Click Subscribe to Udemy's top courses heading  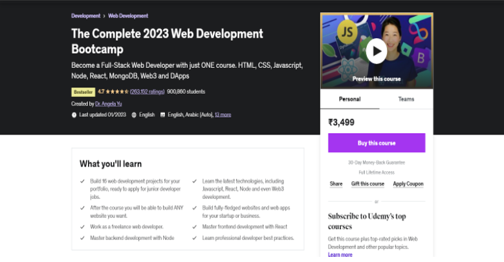[x=367, y=221]
